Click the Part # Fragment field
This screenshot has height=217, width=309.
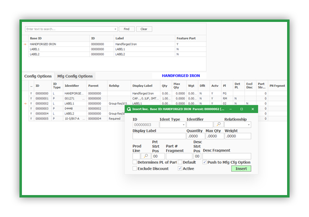tap(179, 156)
